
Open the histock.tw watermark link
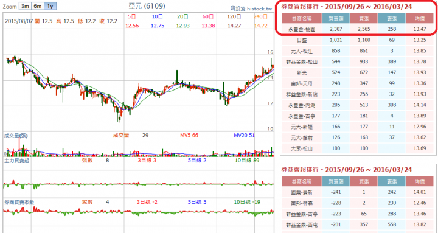251,9
